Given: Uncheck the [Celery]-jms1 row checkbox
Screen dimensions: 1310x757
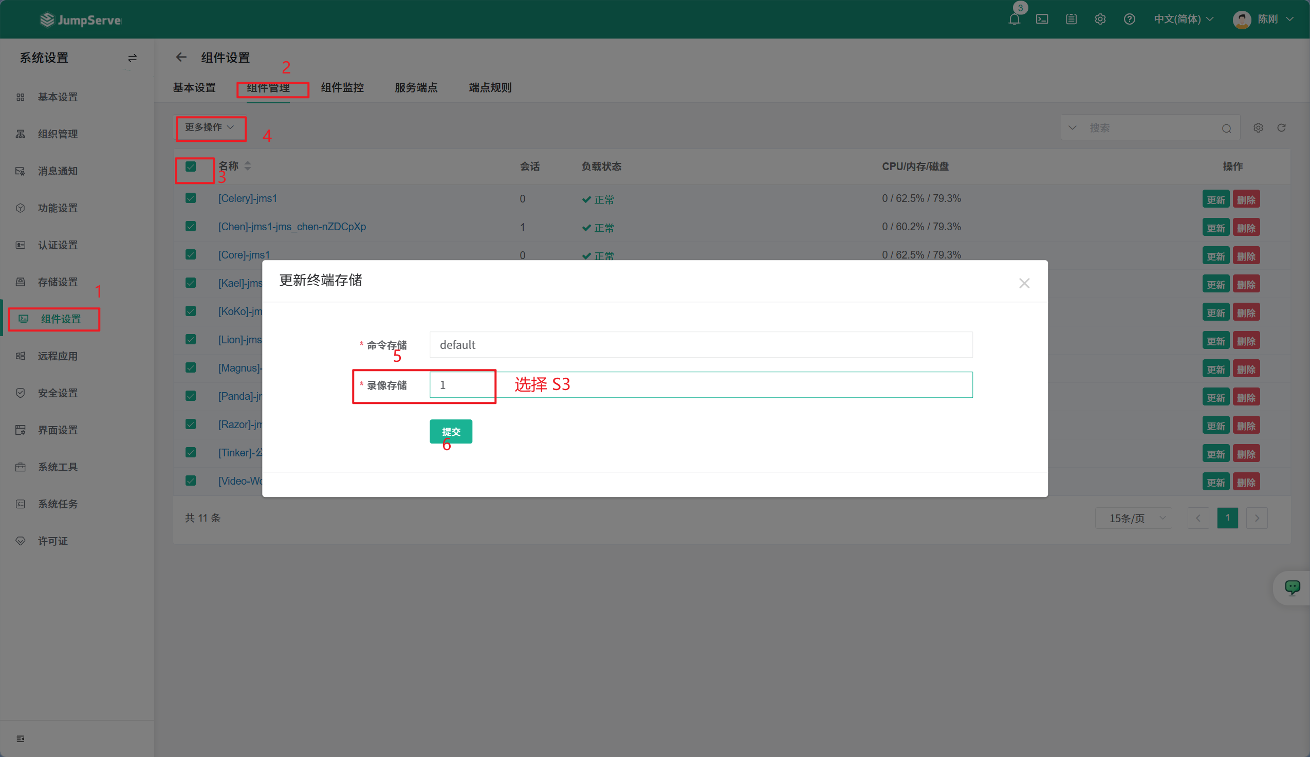Looking at the screenshot, I should coord(191,198).
